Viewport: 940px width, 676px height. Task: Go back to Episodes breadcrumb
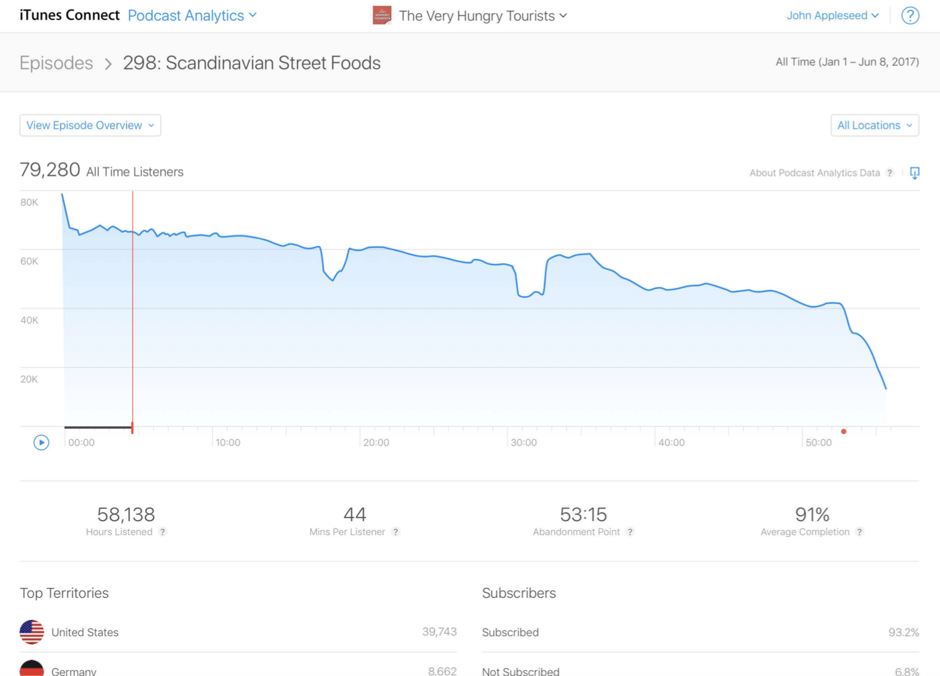pos(56,63)
